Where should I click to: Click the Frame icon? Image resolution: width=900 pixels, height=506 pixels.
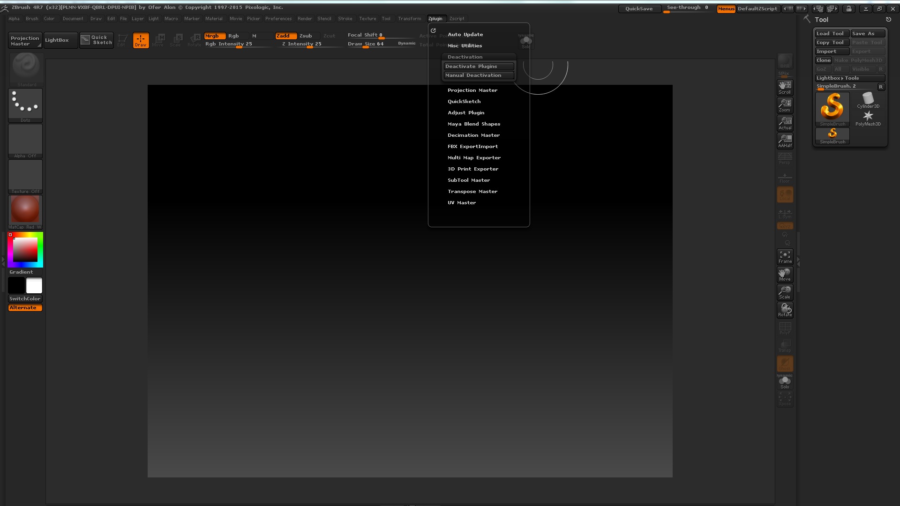pos(785,256)
